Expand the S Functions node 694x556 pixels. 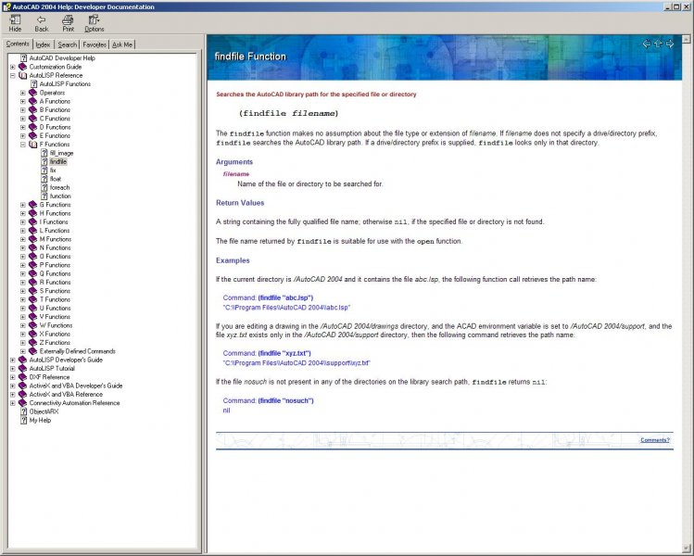point(22,291)
